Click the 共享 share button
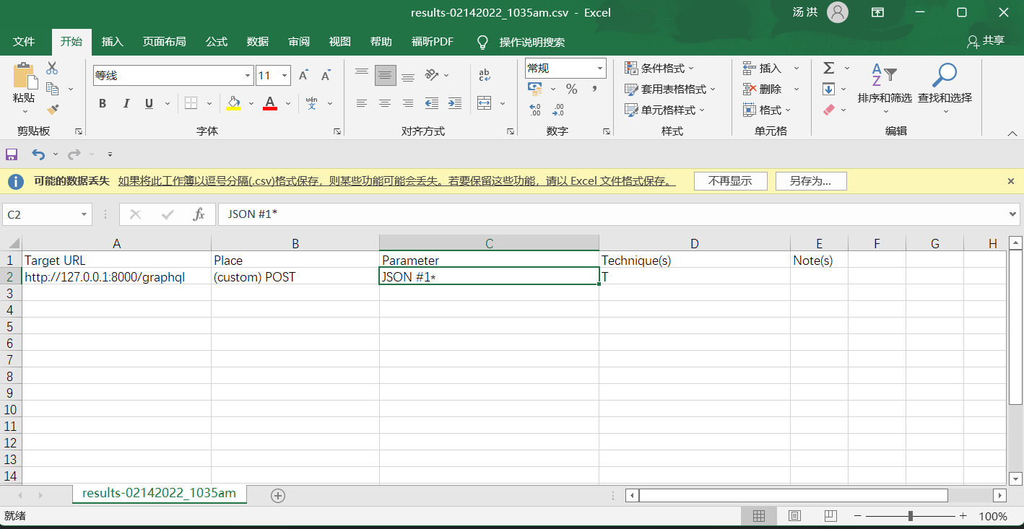This screenshot has width=1024, height=529. pos(986,41)
